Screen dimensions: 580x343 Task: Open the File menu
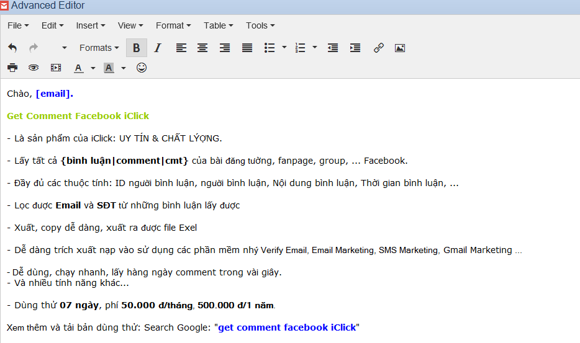point(18,25)
